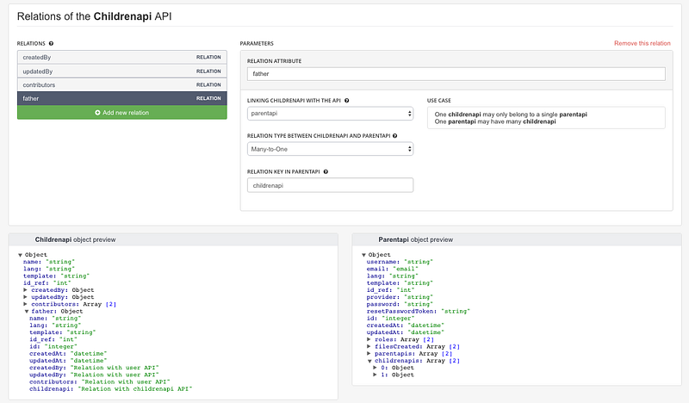Click the email: "email" line in Parentapi preview
Viewport: 689px width, 403px height.
pos(393,269)
